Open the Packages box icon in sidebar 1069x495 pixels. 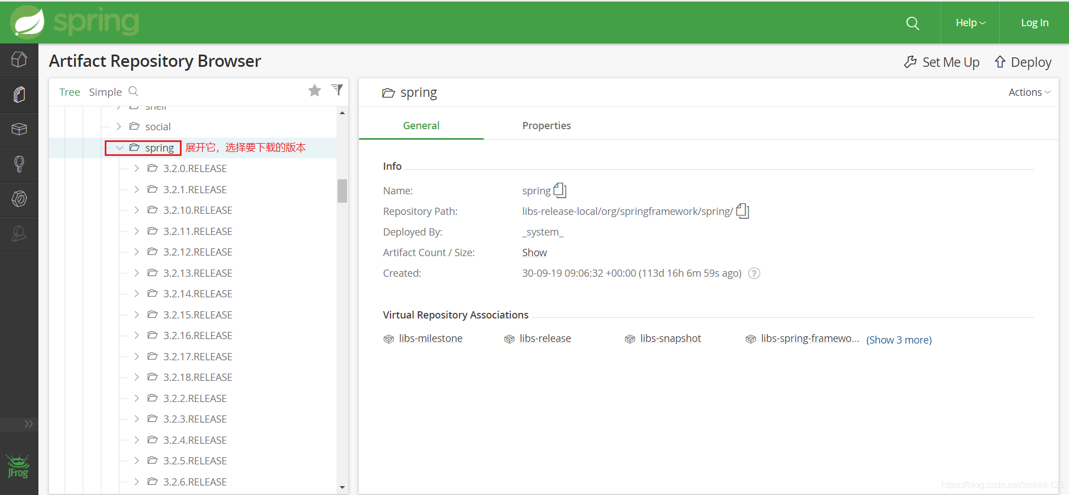(19, 129)
